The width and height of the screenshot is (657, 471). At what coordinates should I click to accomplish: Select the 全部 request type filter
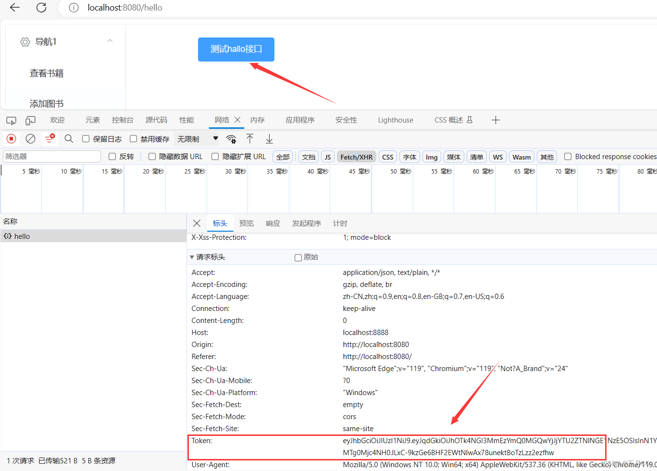[283, 157]
